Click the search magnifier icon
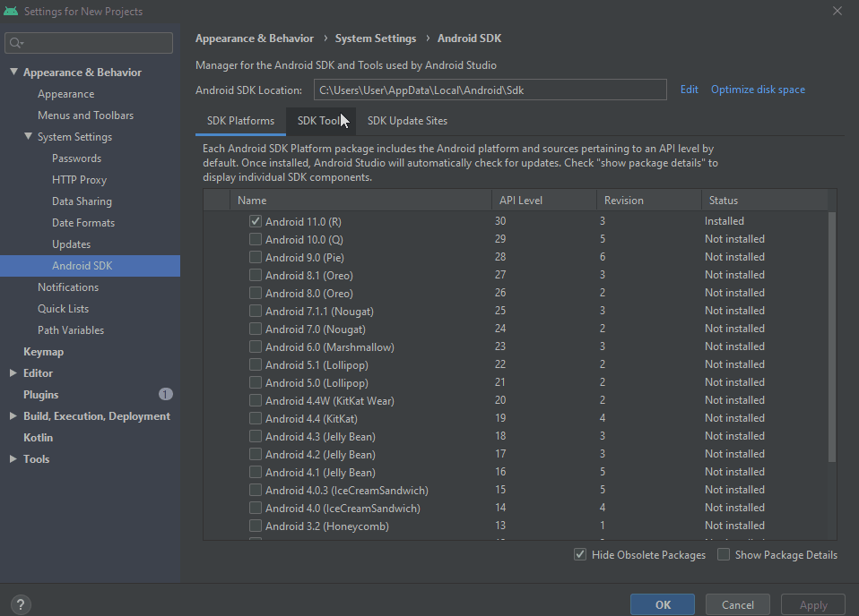The height and width of the screenshot is (616, 859). [x=16, y=43]
